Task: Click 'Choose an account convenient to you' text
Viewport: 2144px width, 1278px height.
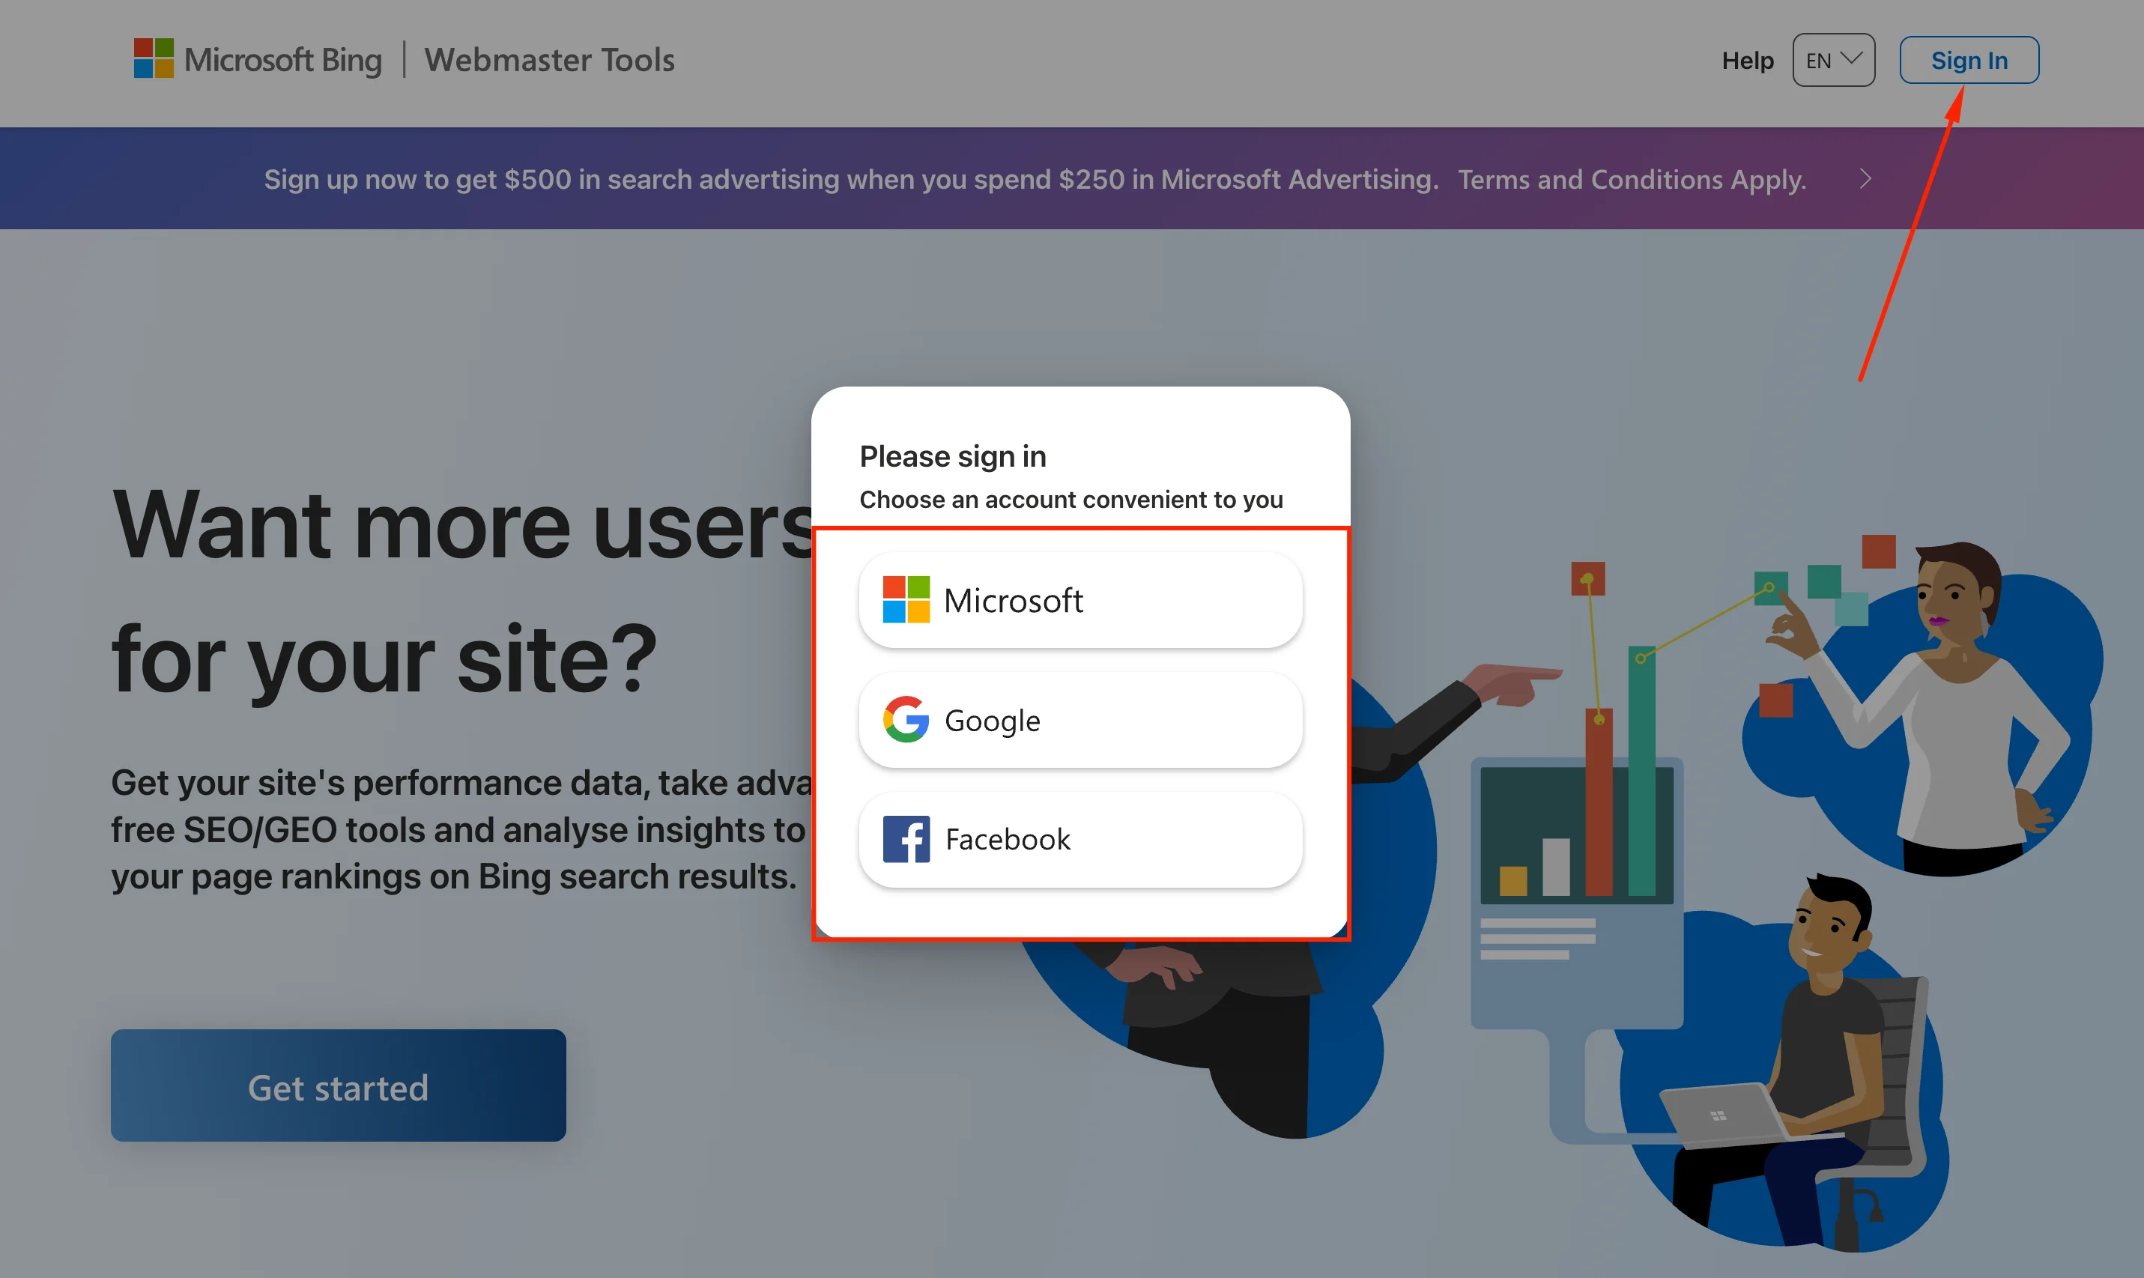Action: pyautogui.click(x=1071, y=500)
